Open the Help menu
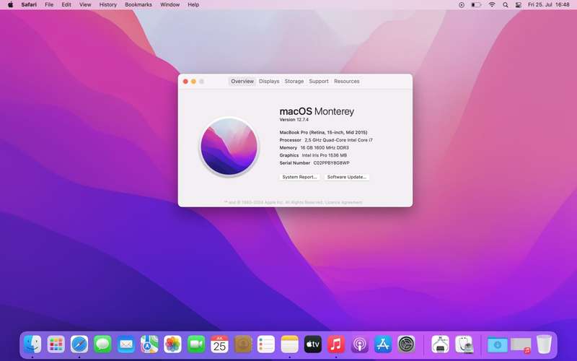 tap(193, 5)
